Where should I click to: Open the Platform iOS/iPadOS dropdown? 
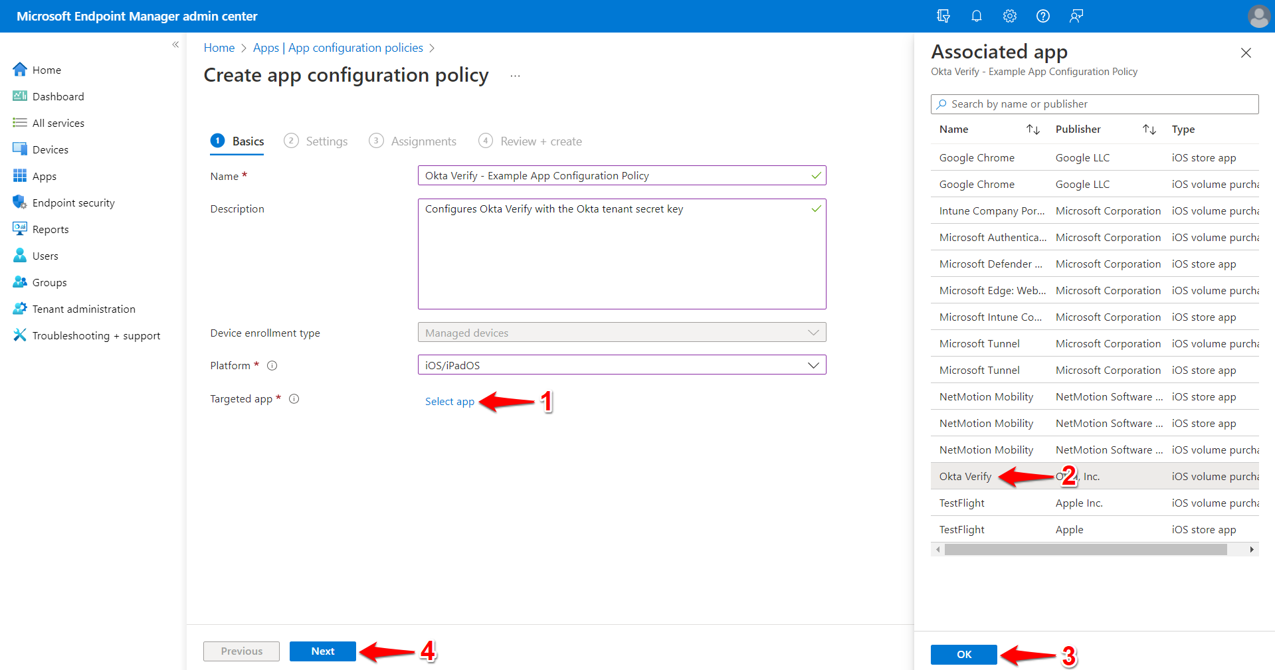tap(622, 365)
